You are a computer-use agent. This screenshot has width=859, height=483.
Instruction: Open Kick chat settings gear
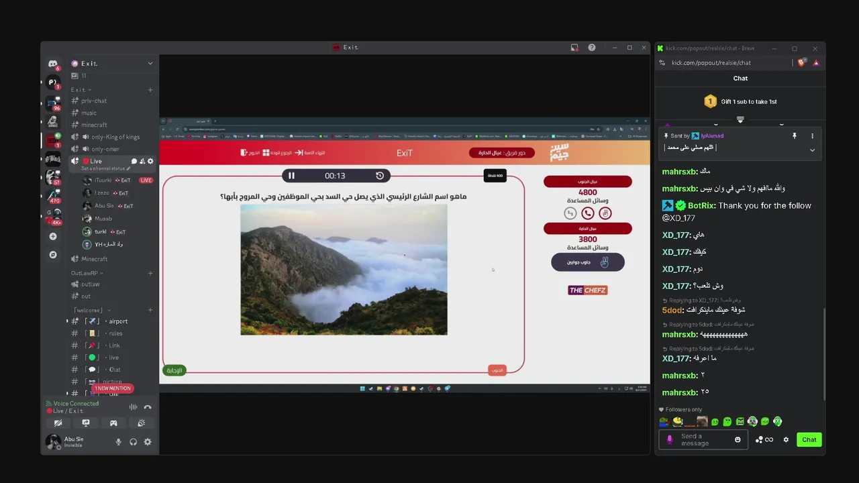[x=786, y=440]
